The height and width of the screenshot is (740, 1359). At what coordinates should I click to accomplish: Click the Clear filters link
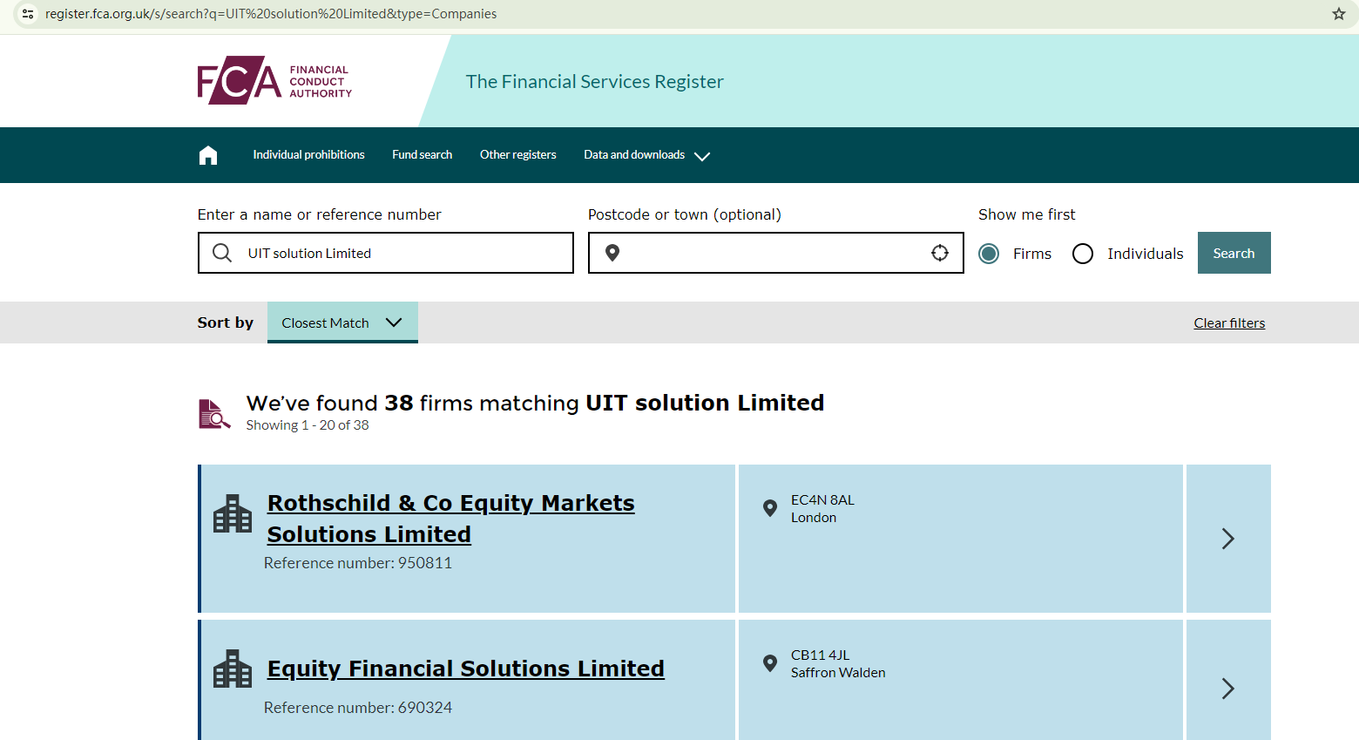point(1229,323)
